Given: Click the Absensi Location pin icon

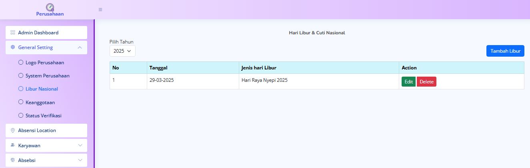Looking at the screenshot, I should point(13,130).
